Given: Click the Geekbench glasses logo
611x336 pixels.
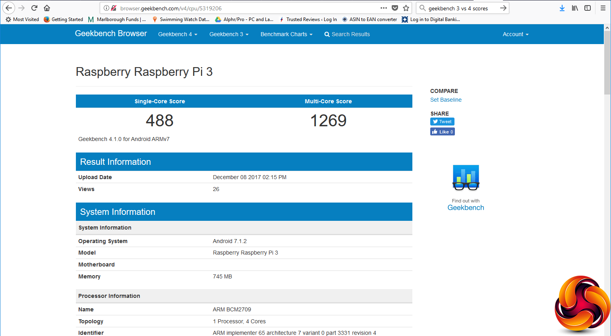Looking at the screenshot, I should [466, 178].
